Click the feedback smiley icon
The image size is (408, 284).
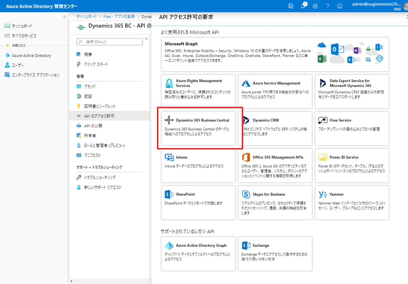click(340, 6)
